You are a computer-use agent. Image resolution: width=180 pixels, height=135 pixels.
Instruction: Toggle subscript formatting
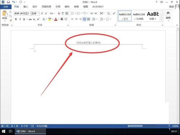click(x=34, y=19)
